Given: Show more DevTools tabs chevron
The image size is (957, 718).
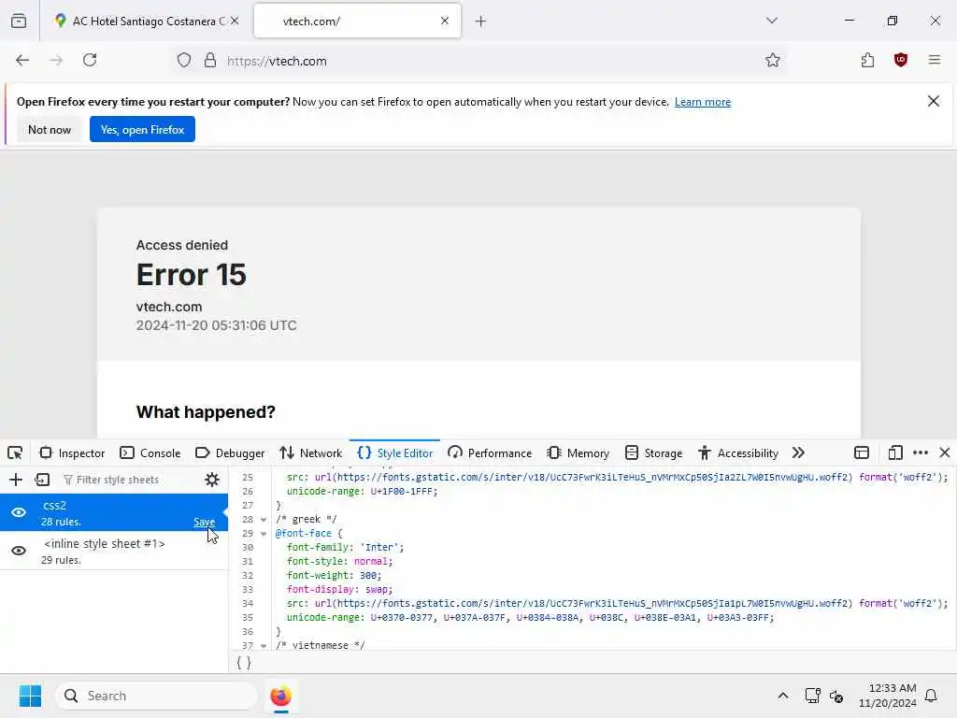Looking at the screenshot, I should (x=798, y=453).
